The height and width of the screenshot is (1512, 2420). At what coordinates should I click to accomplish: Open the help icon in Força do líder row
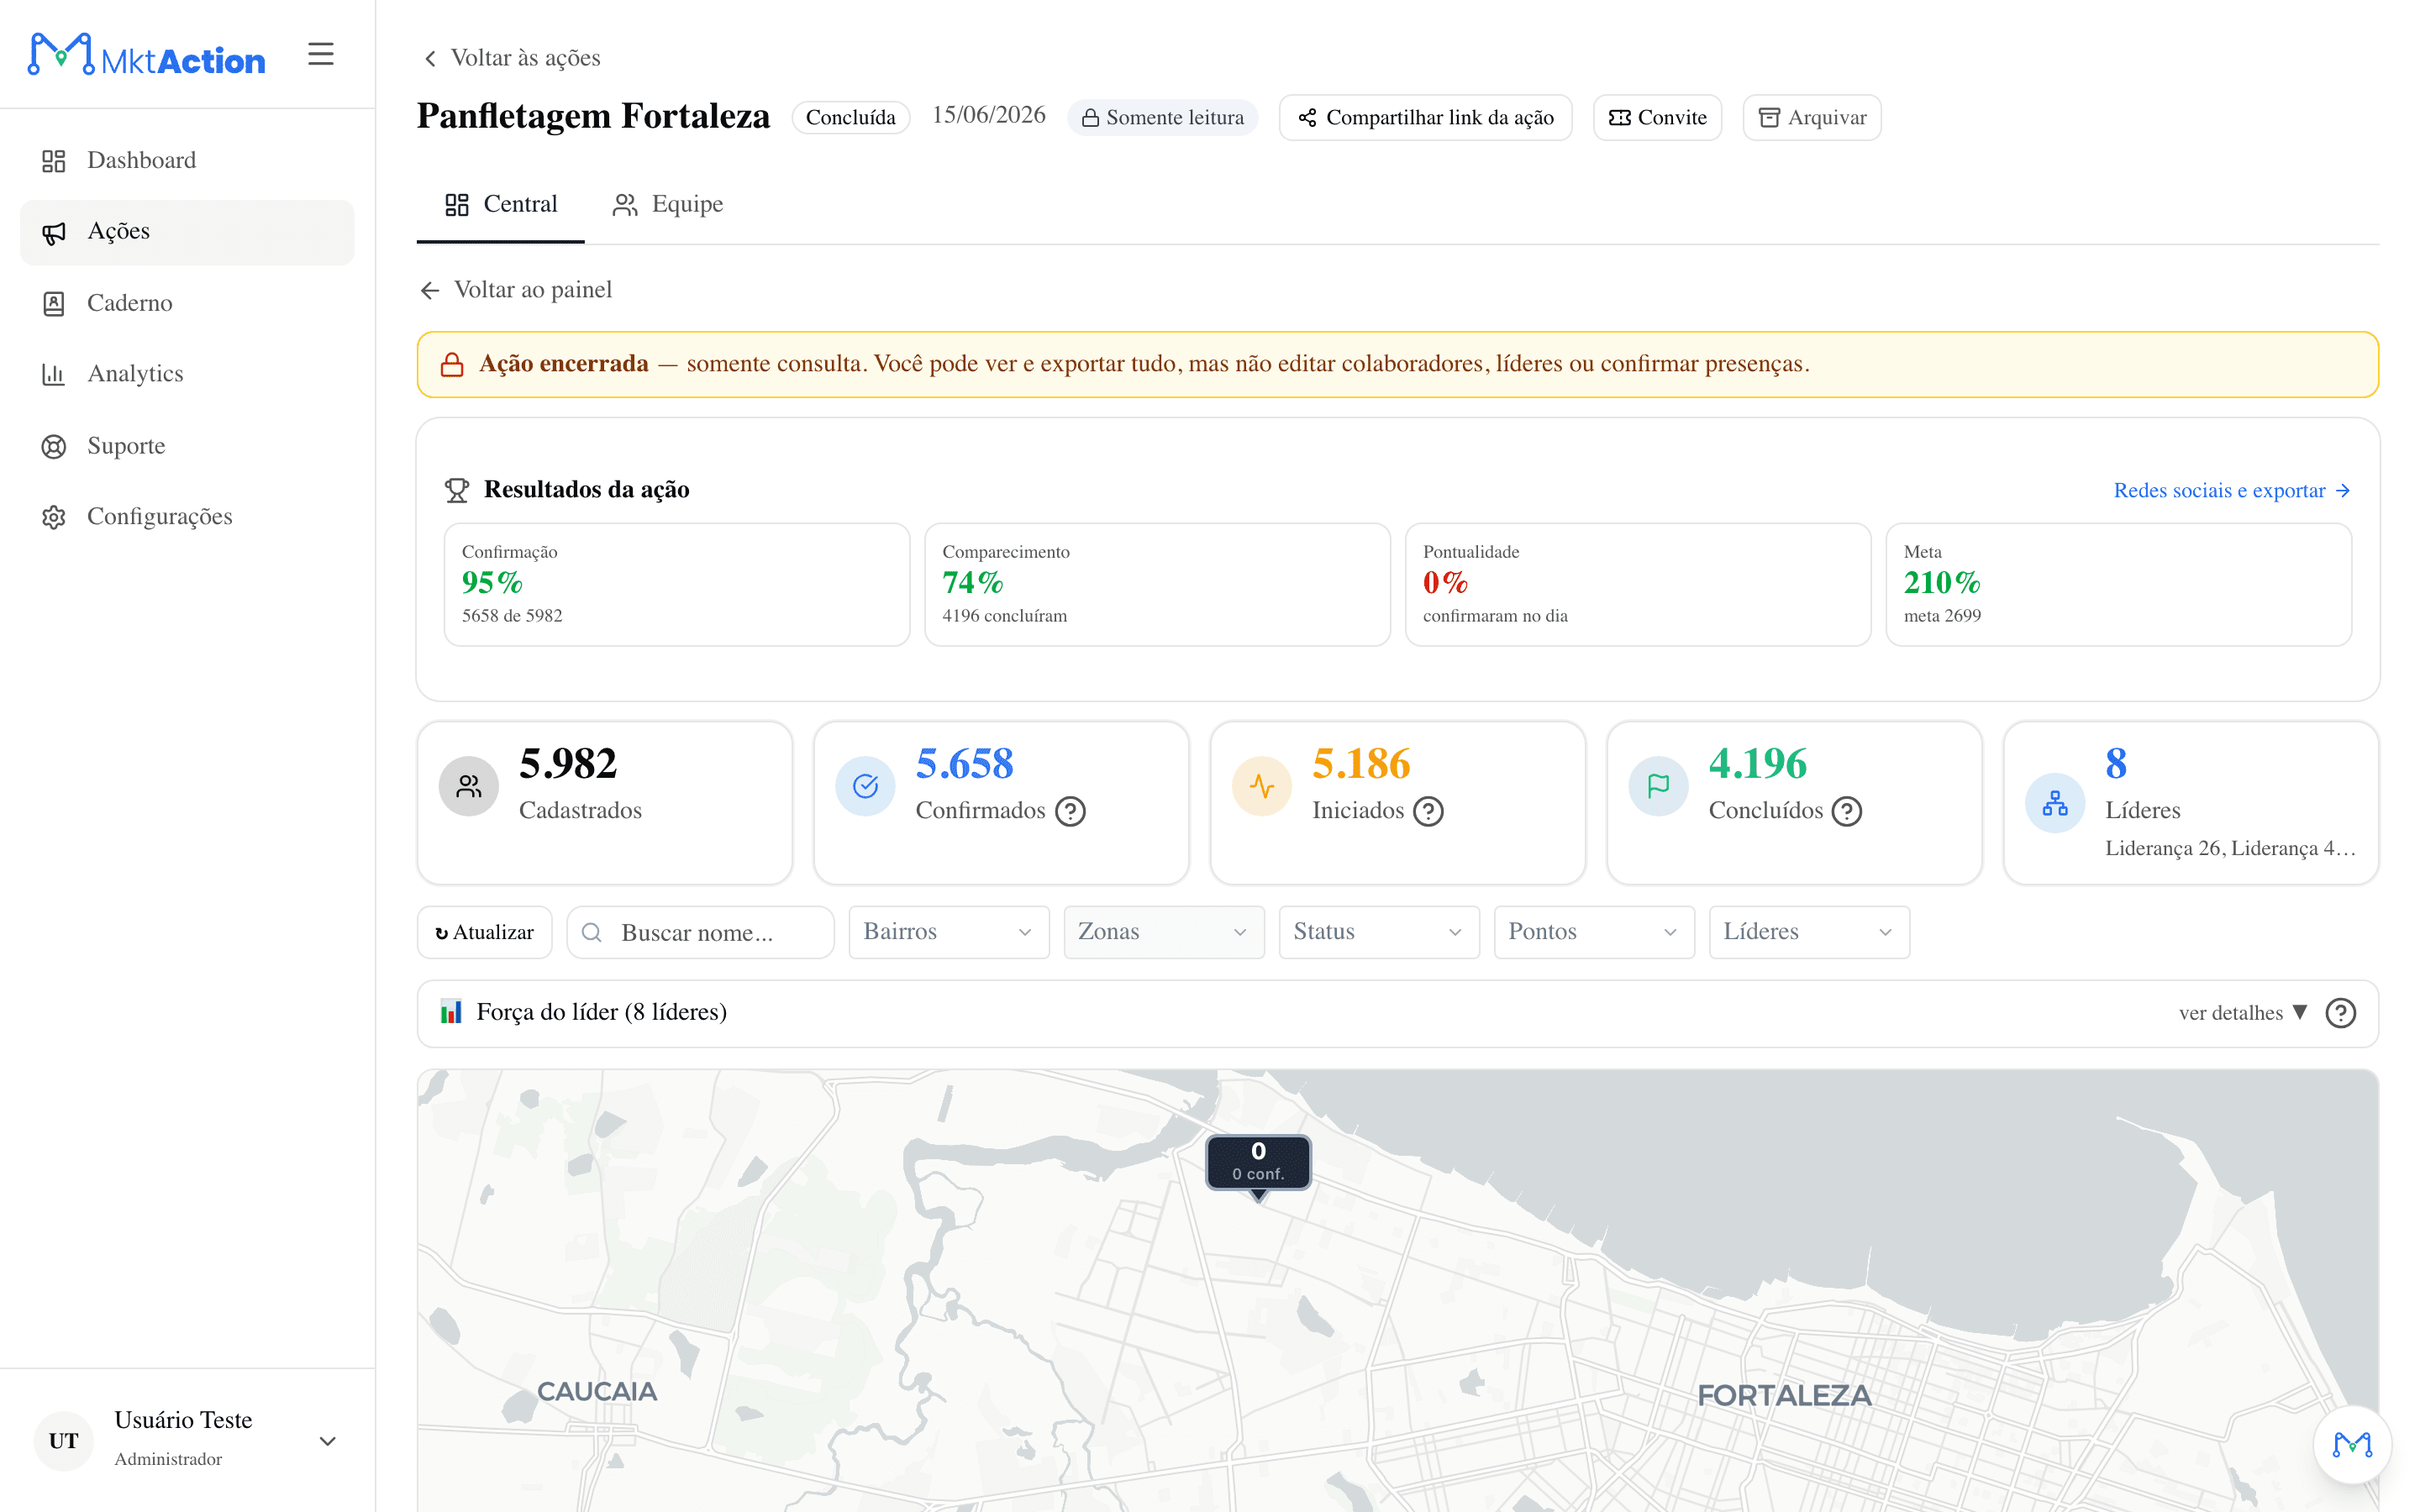(2340, 1013)
